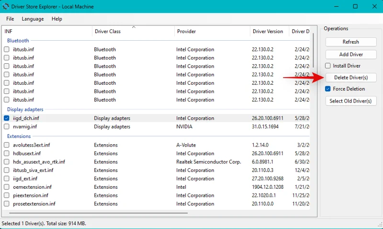
Task: Click the Delete Driver(s) button
Action: (x=351, y=78)
